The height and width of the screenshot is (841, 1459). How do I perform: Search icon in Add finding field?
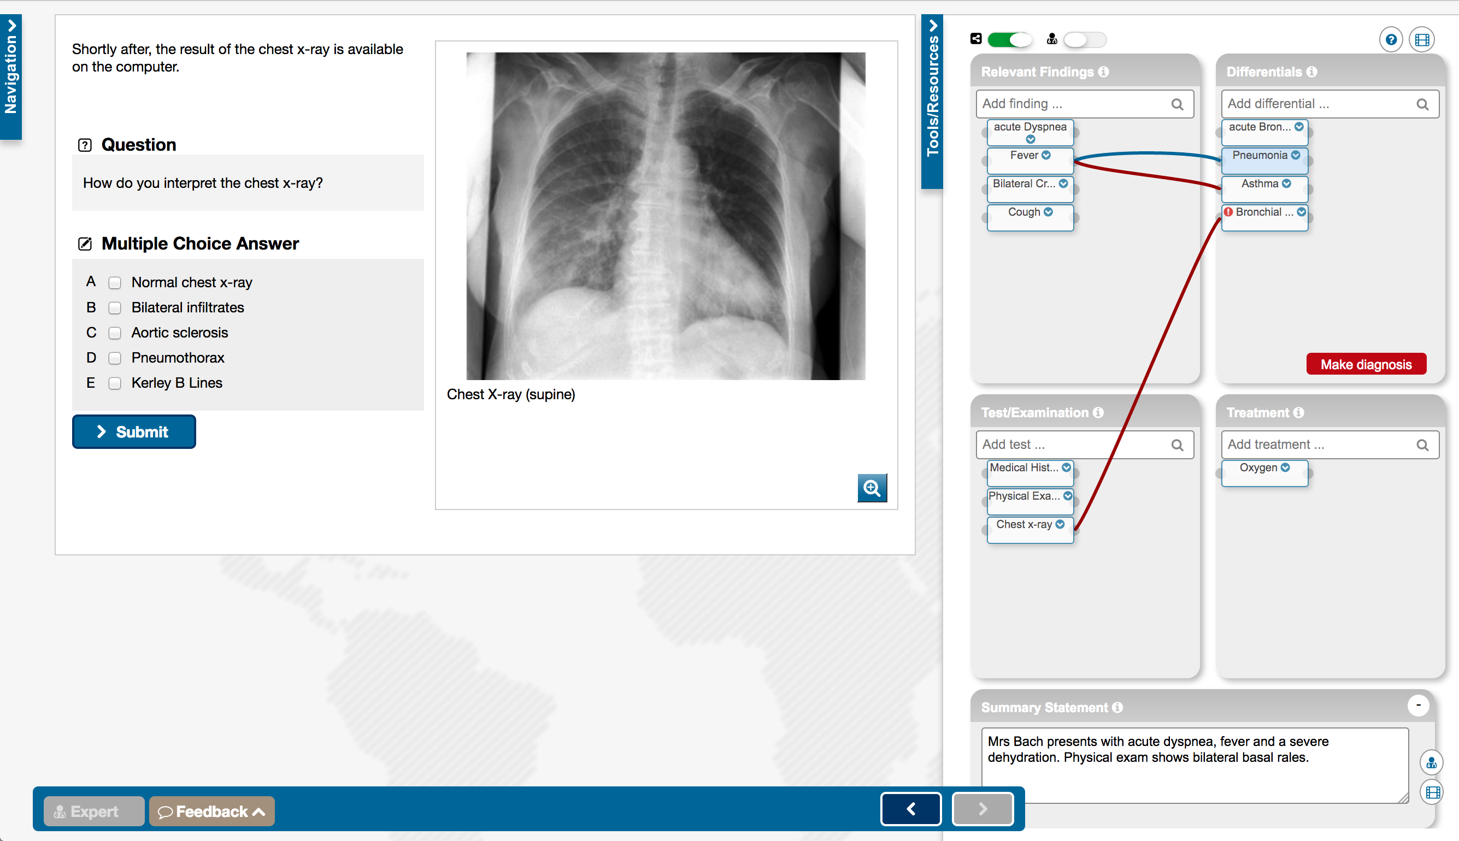[x=1177, y=104]
